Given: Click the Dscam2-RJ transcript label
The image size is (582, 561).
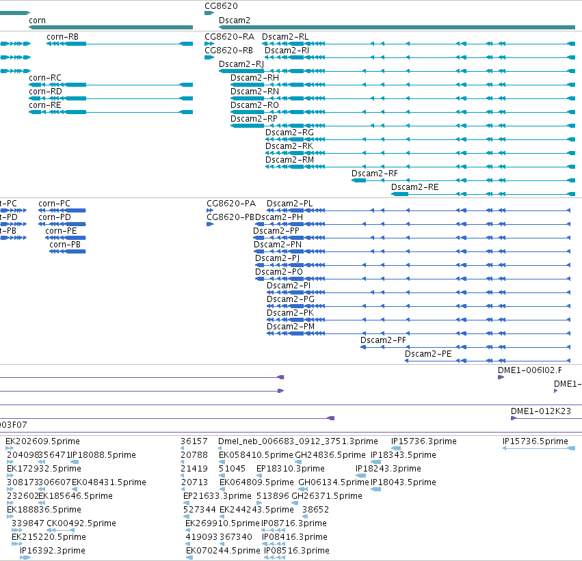Looking at the screenshot, I should [241, 64].
